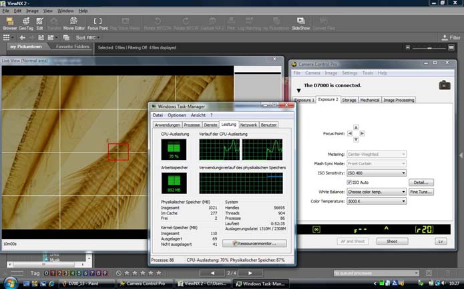Move focus point down
This screenshot has height=289, width=464.
(x=356, y=139)
